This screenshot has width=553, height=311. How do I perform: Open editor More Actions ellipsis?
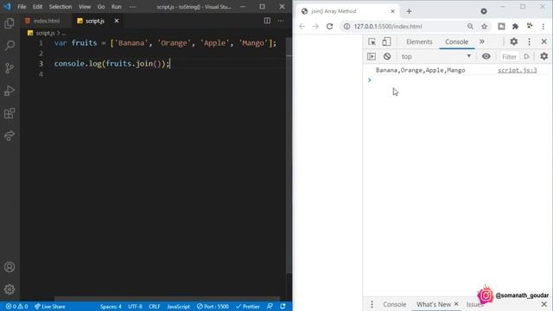[280, 21]
